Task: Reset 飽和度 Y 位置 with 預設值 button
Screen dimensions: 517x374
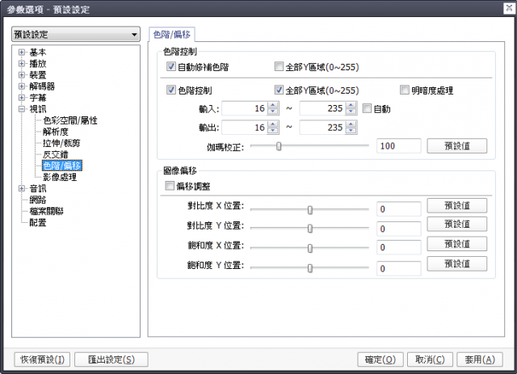Action: point(457,264)
